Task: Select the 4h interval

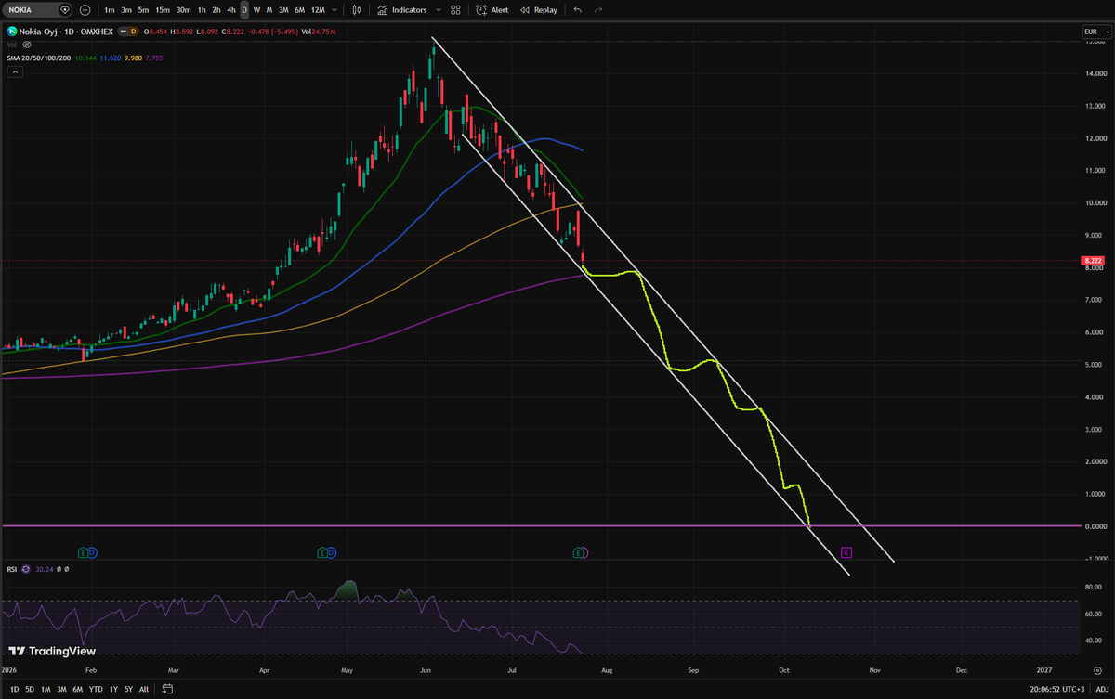Action: (x=230, y=10)
